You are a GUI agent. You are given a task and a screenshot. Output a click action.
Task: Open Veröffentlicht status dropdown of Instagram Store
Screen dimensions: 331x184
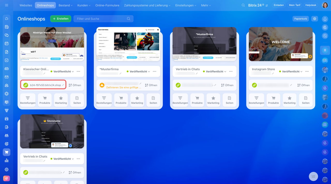pos(291,71)
